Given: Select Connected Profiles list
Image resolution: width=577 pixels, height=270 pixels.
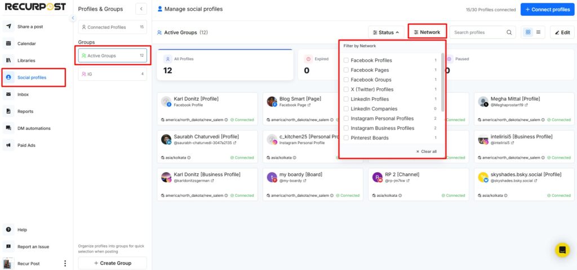Looking at the screenshot, I should (113, 27).
